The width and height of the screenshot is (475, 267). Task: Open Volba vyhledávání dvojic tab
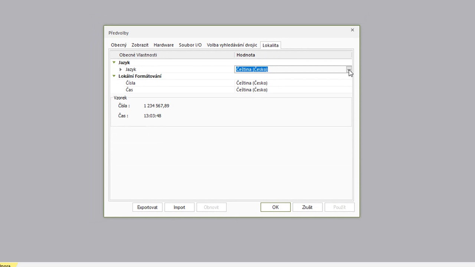[x=232, y=45]
